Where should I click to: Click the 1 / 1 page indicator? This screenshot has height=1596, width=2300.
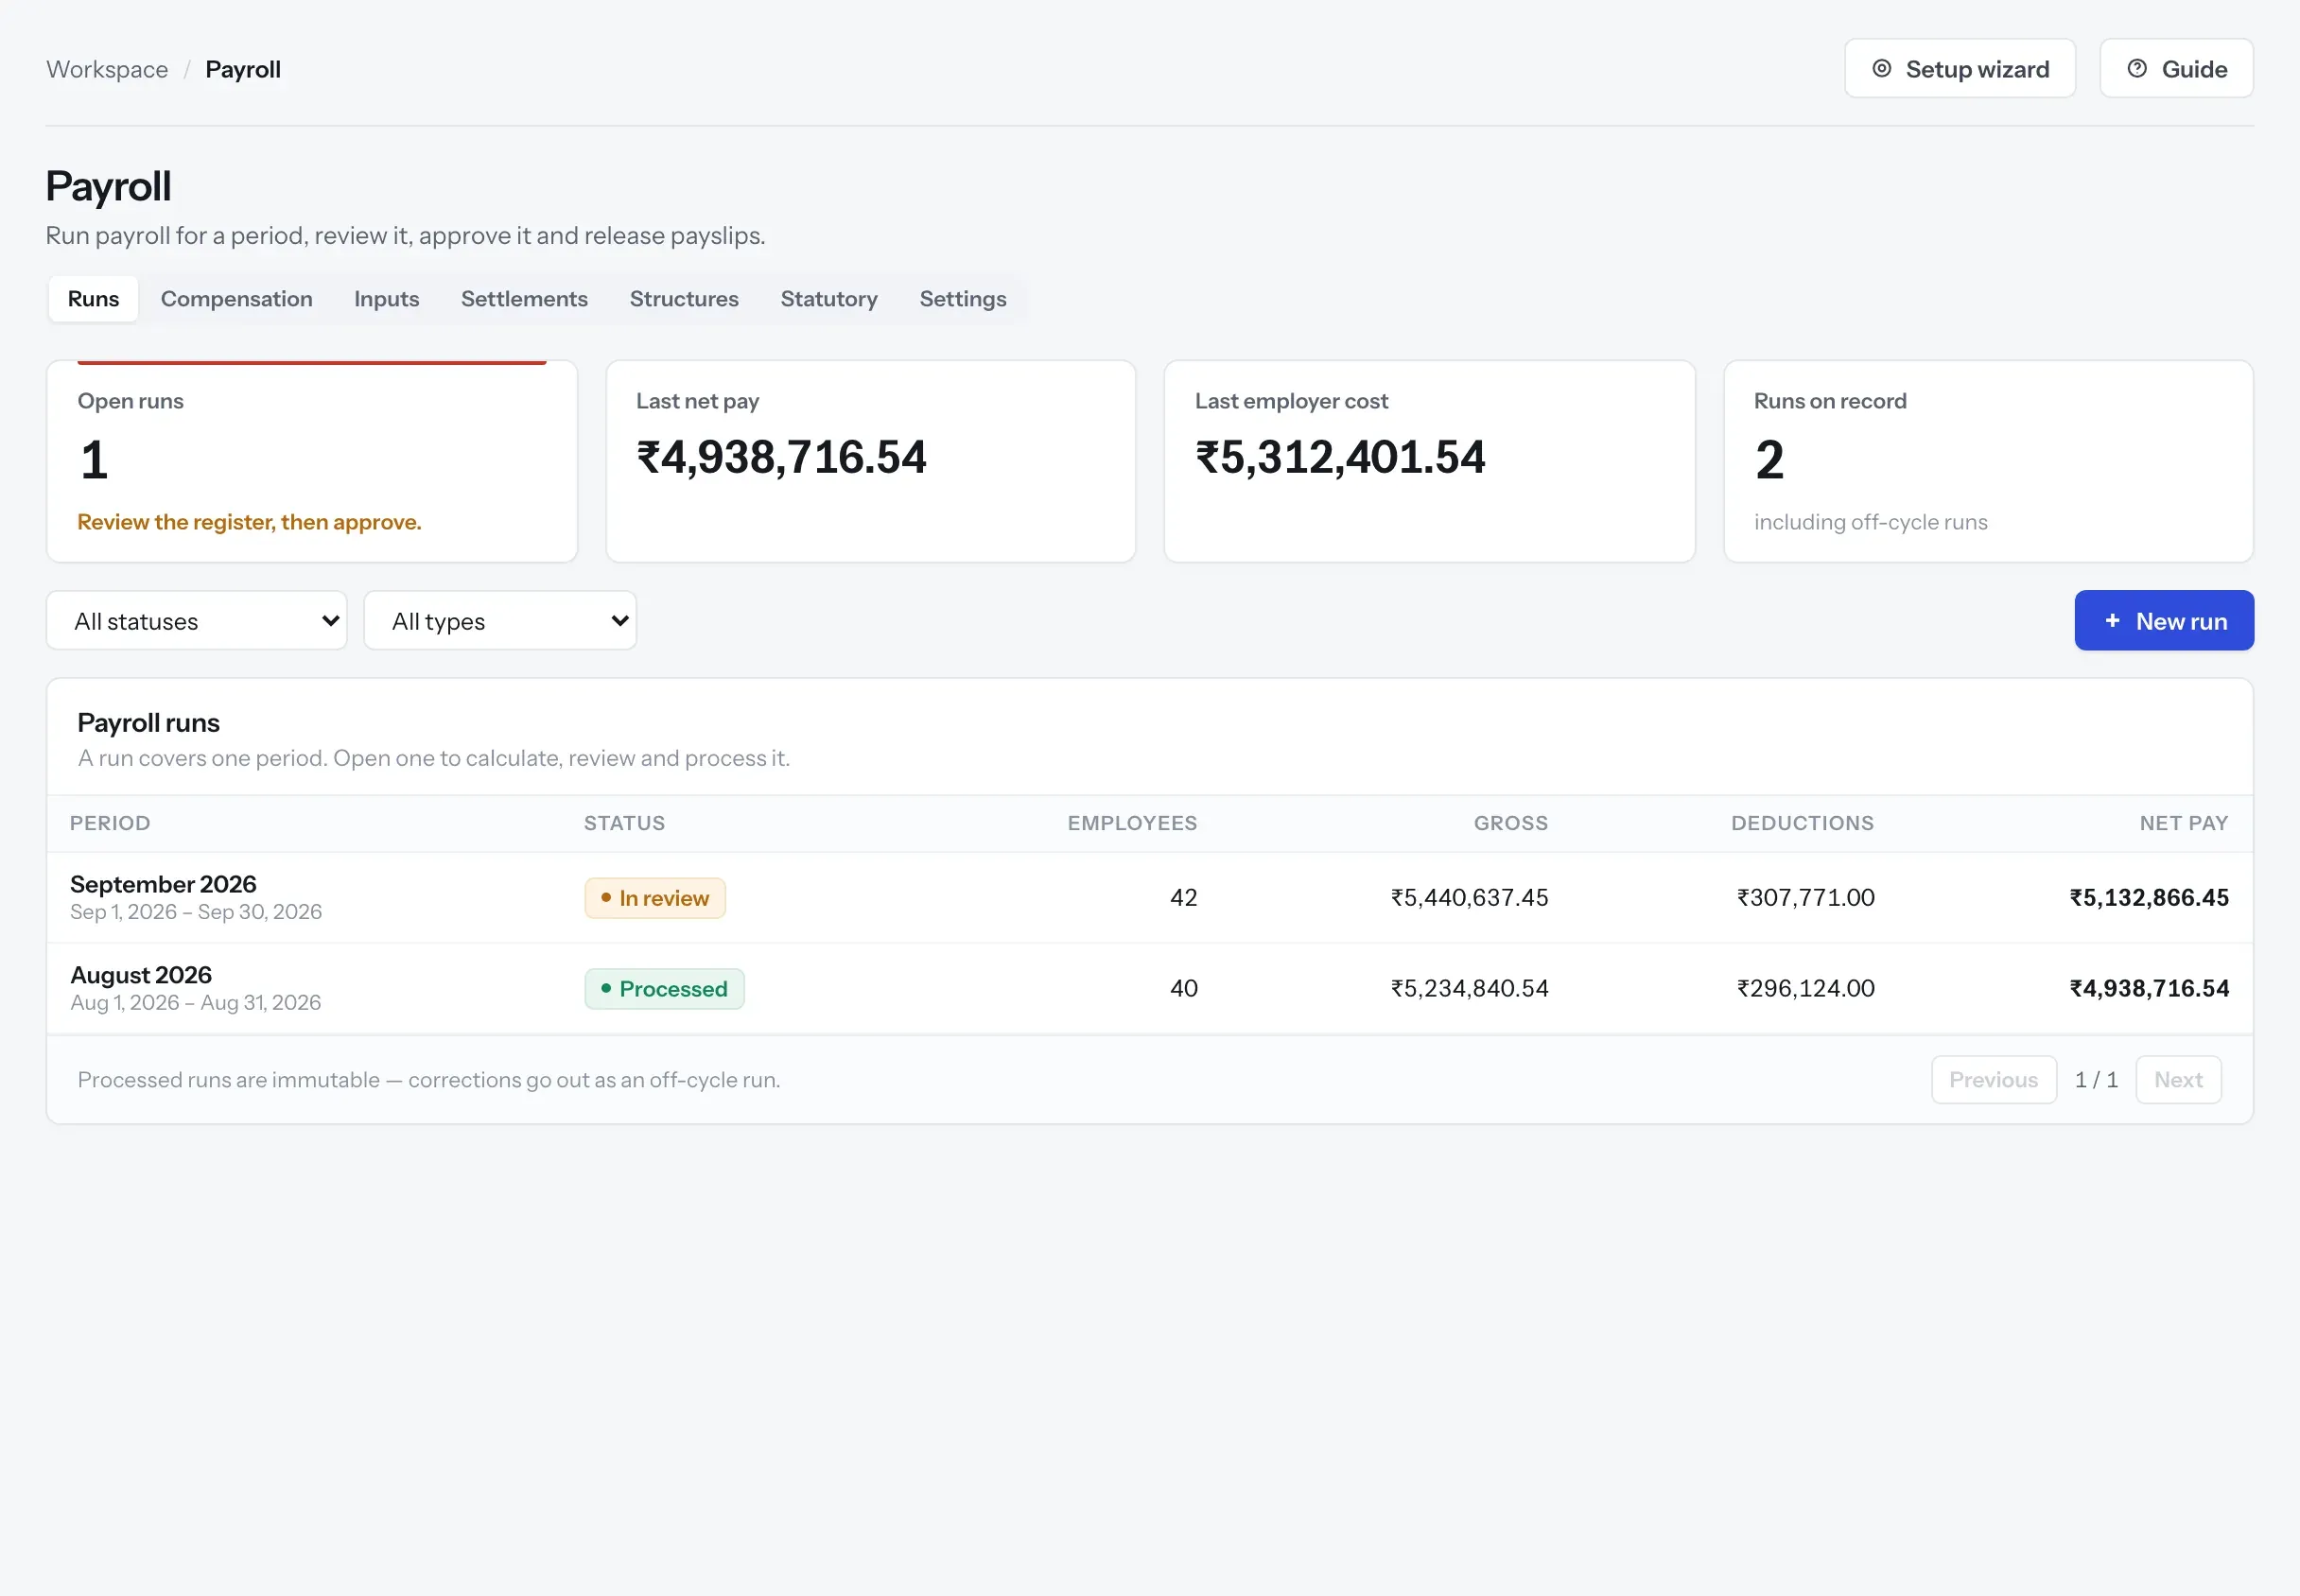click(2096, 1080)
